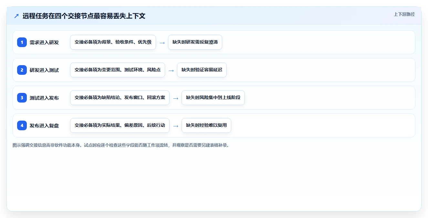Click the step 2 number badge
428x218 pixels.
pyautogui.click(x=22, y=70)
